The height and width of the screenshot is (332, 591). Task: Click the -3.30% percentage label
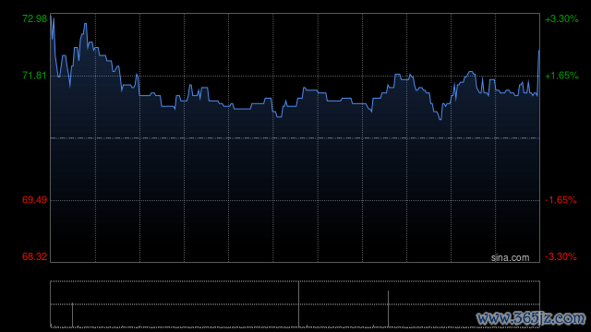[561, 256]
